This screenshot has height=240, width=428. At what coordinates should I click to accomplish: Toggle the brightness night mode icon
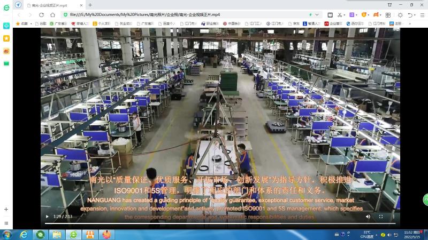[400, 15]
